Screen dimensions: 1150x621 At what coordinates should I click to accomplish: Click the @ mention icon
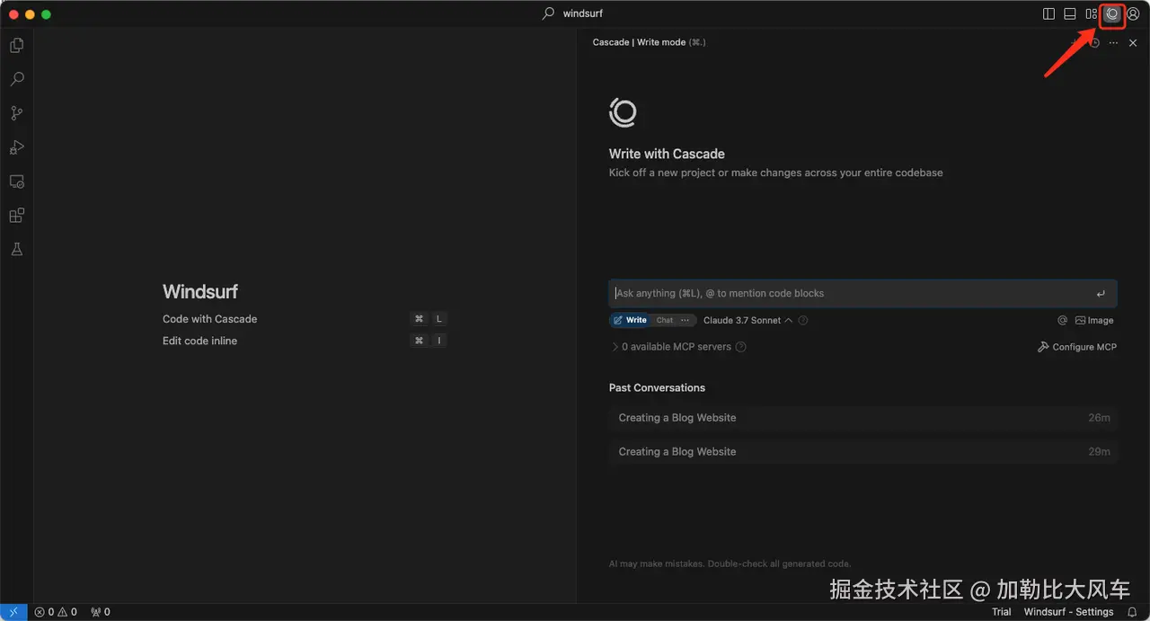(1062, 320)
